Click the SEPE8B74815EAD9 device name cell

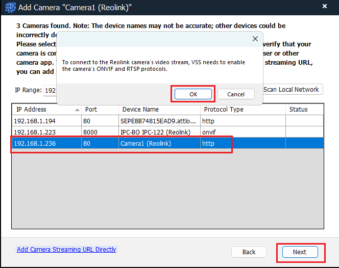tap(158, 121)
